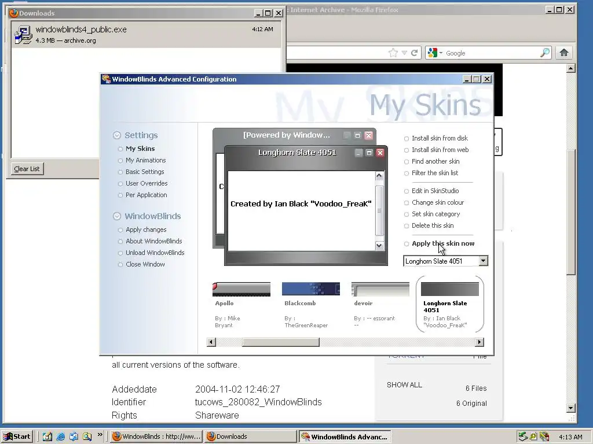Viewport: 593px width, 444px height.
Task: Click Firefox page vertical scrollbar thumb
Action: tap(571, 212)
